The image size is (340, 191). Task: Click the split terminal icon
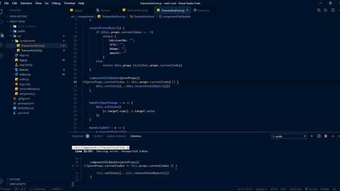tap(319, 136)
